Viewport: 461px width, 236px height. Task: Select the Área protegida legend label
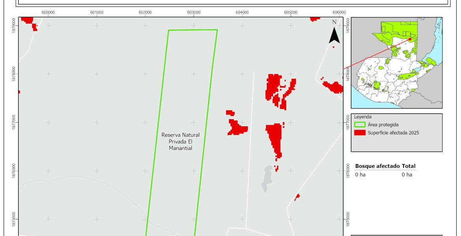pyautogui.click(x=383, y=125)
